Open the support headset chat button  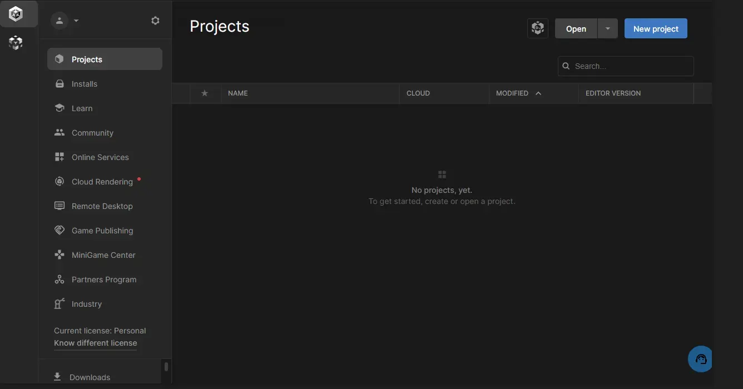coord(700,359)
